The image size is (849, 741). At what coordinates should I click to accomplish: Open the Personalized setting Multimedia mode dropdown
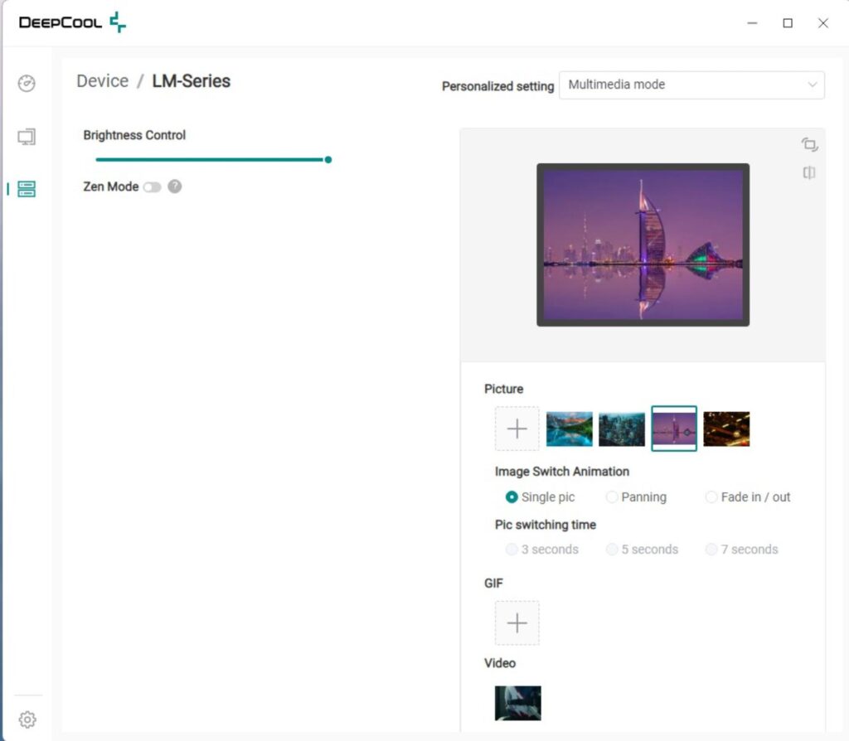[691, 85]
